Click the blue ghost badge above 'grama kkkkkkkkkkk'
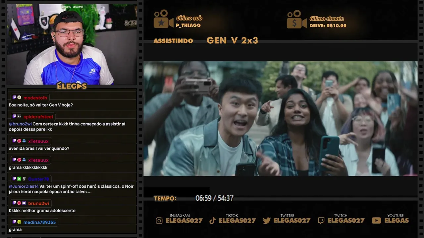The image size is (424, 238). pos(24,160)
